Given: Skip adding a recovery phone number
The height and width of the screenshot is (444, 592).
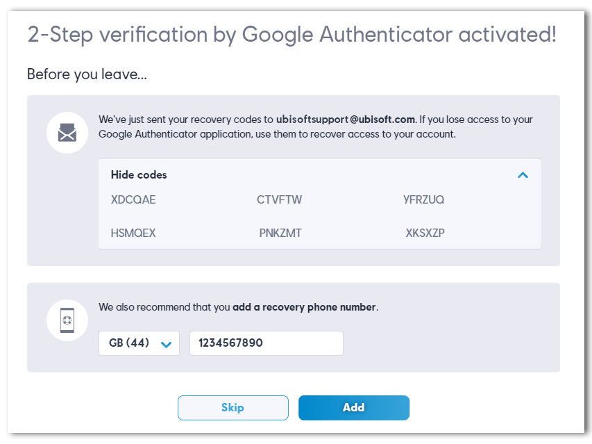Looking at the screenshot, I should point(233,408).
